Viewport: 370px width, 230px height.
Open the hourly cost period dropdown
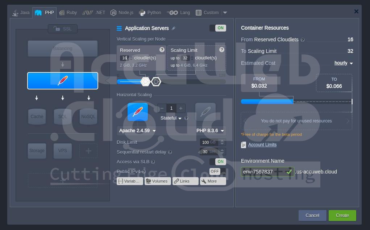(343, 63)
